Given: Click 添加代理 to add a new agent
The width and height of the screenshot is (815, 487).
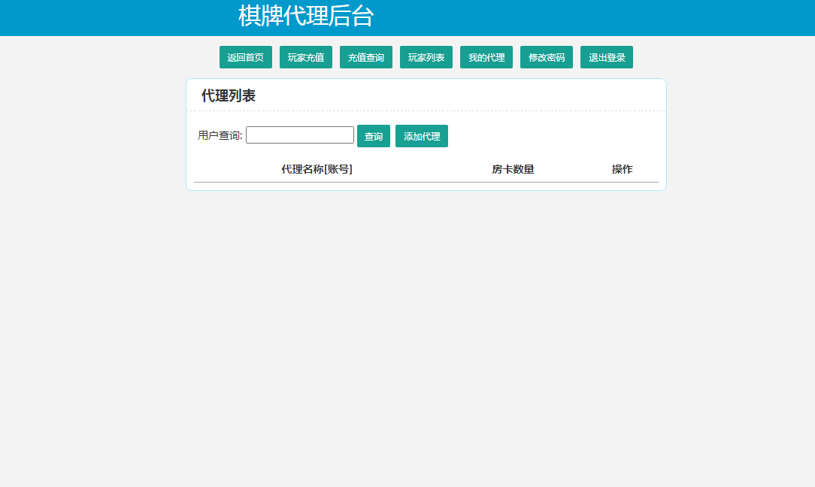Looking at the screenshot, I should point(422,136).
